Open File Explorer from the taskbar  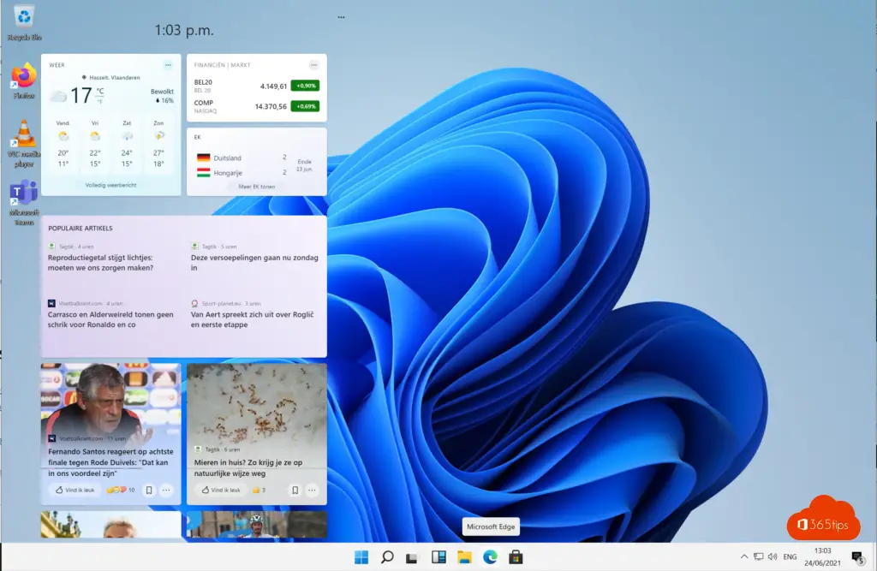[464, 557]
